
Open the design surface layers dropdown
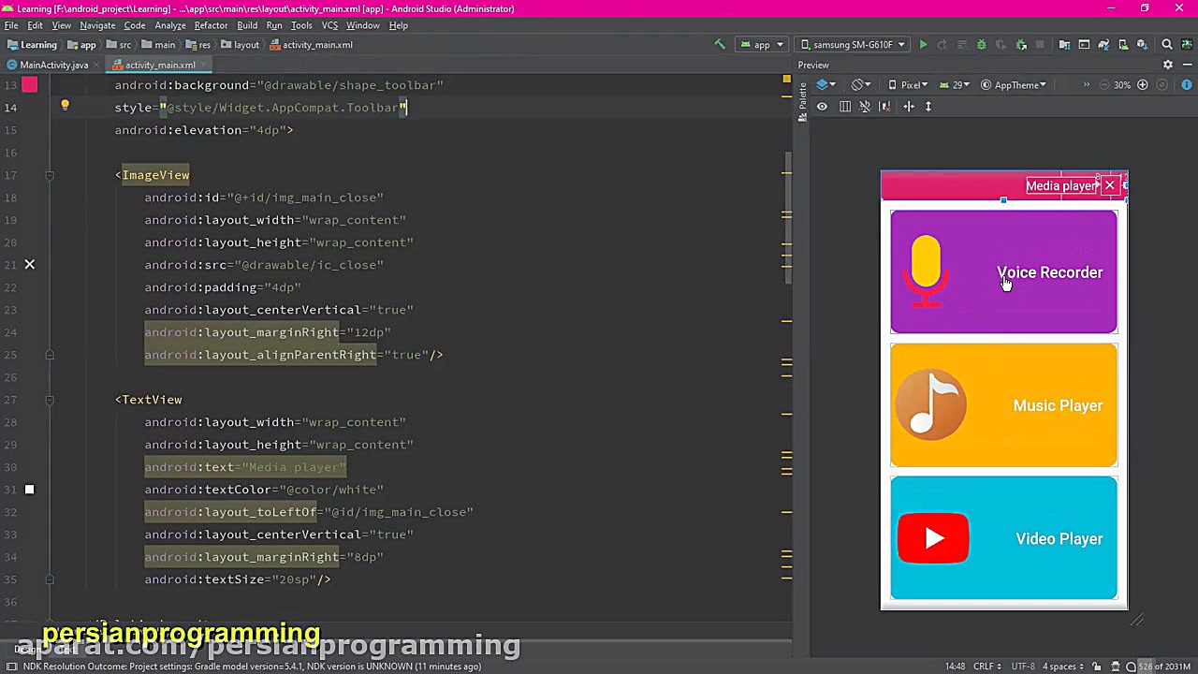tap(825, 85)
